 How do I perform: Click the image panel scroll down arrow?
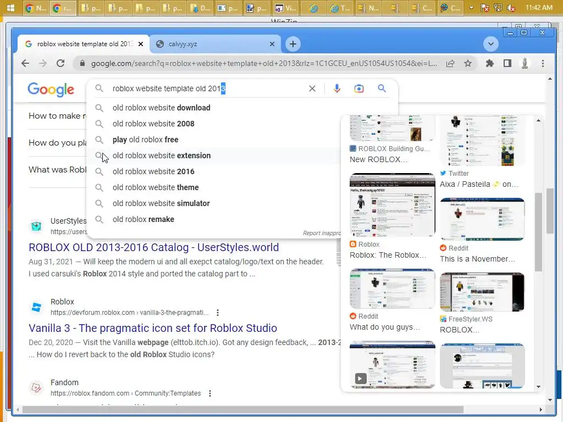(x=538, y=387)
